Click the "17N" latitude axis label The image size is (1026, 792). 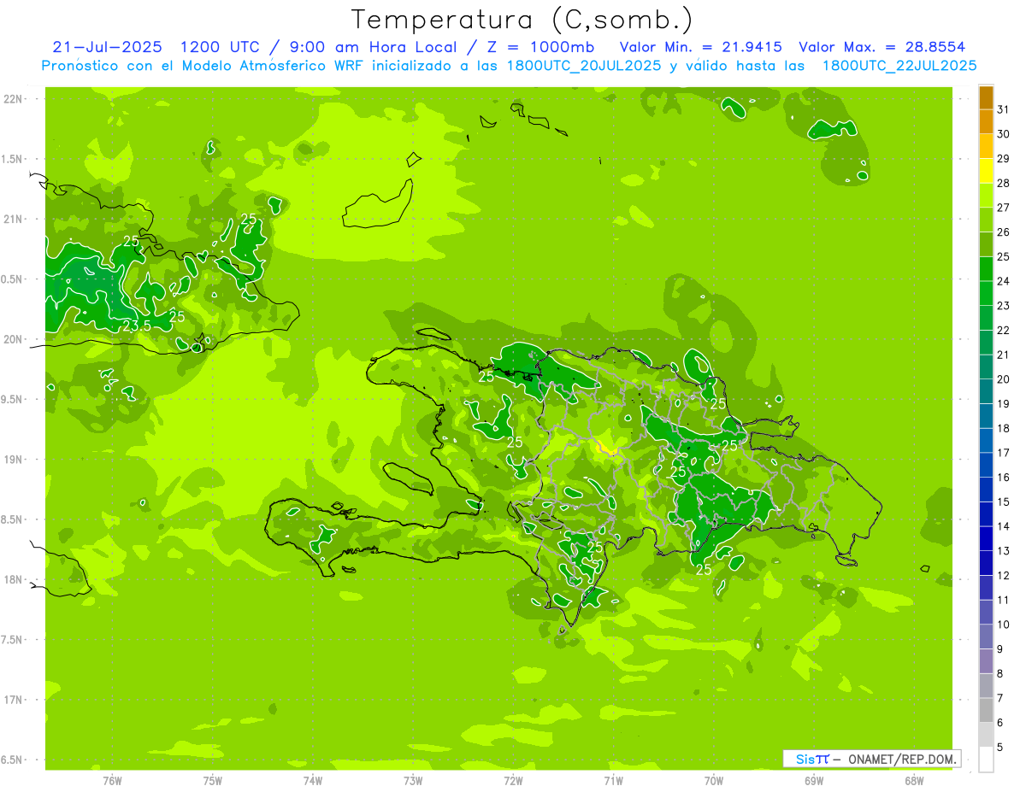(x=13, y=700)
